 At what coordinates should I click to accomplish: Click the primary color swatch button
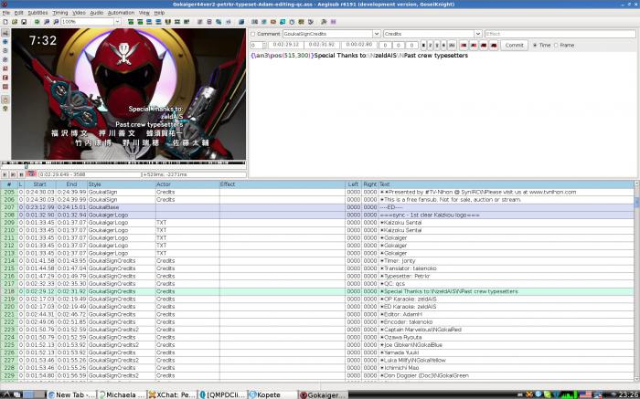point(464,46)
